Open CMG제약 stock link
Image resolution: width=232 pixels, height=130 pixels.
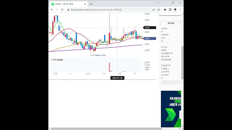tap(165, 72)
